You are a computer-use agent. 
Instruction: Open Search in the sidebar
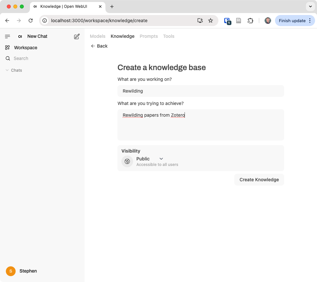coord(21,58)
